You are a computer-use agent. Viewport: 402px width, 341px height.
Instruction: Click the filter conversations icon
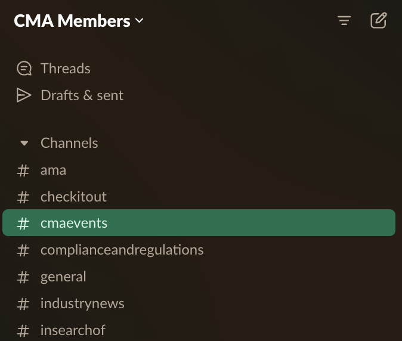coord(344,21)
